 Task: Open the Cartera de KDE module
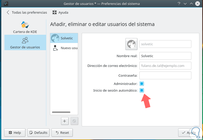(x=25, y=27)
